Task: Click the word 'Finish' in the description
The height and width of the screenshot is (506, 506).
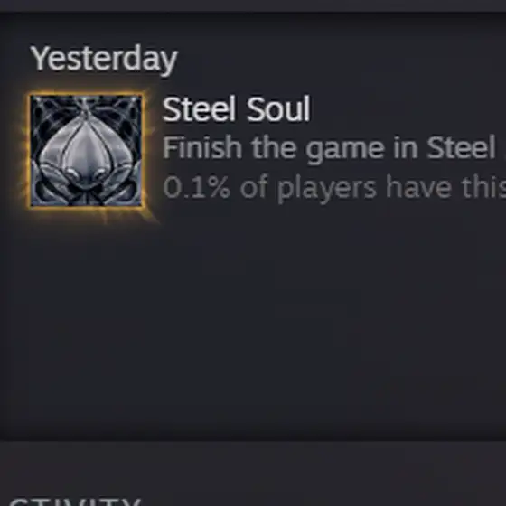Action: (202, 147)
